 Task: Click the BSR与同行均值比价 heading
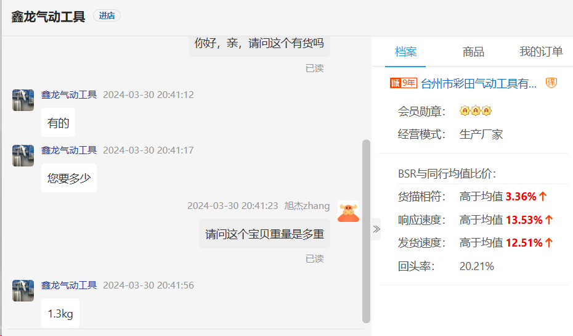(447, 174)
